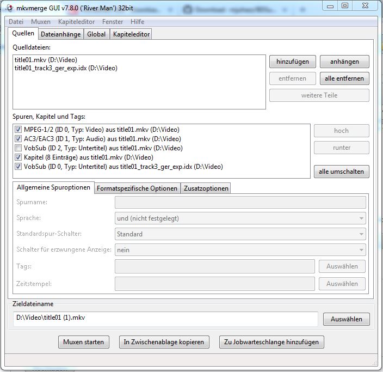
Task: Open the Zusatzoptionen tab
Action: click(206, 188)
